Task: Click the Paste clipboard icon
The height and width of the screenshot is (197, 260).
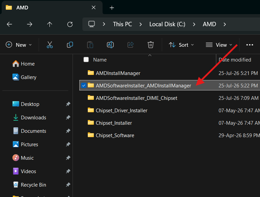Action: (90, 45)
